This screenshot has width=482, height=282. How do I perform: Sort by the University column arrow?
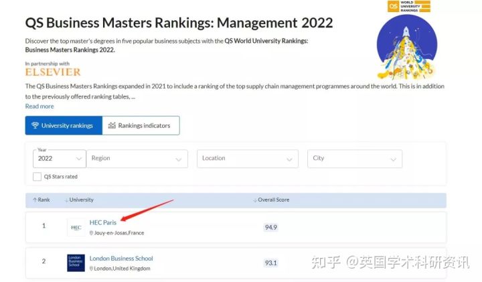tap(66, 200)
